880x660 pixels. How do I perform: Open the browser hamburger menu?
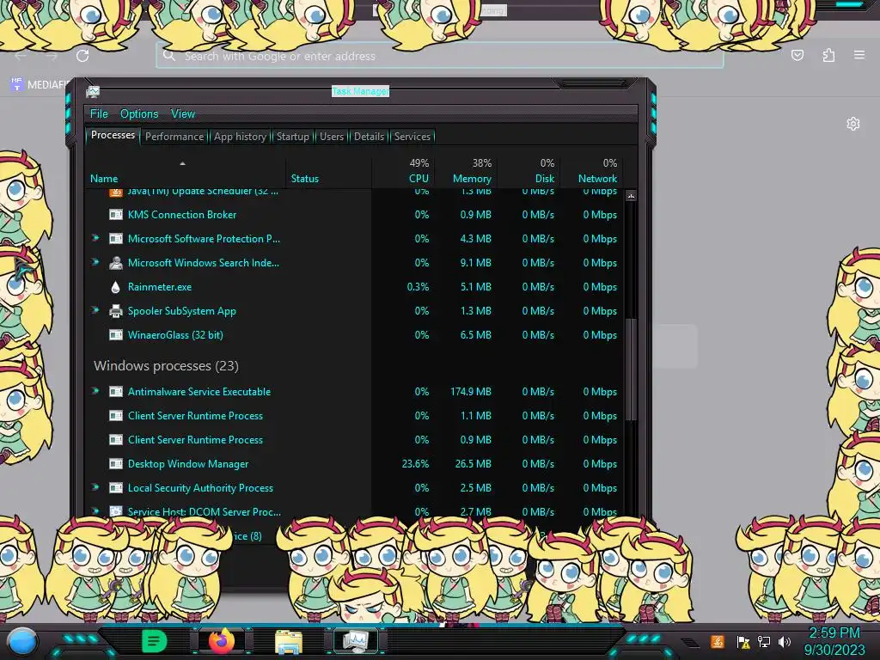tap(859, 55)
